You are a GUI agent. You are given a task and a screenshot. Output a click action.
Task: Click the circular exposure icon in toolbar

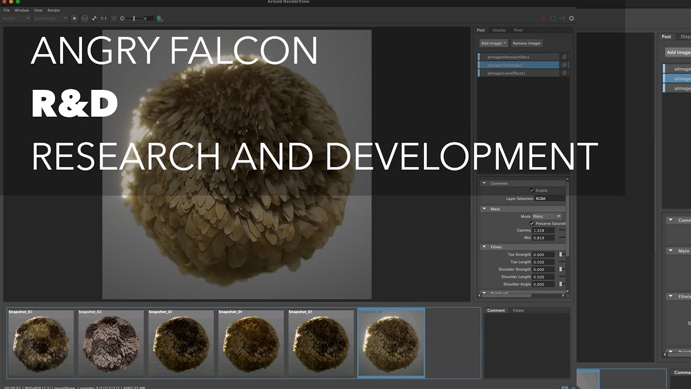pyautogui.click(x=75, y=18)
